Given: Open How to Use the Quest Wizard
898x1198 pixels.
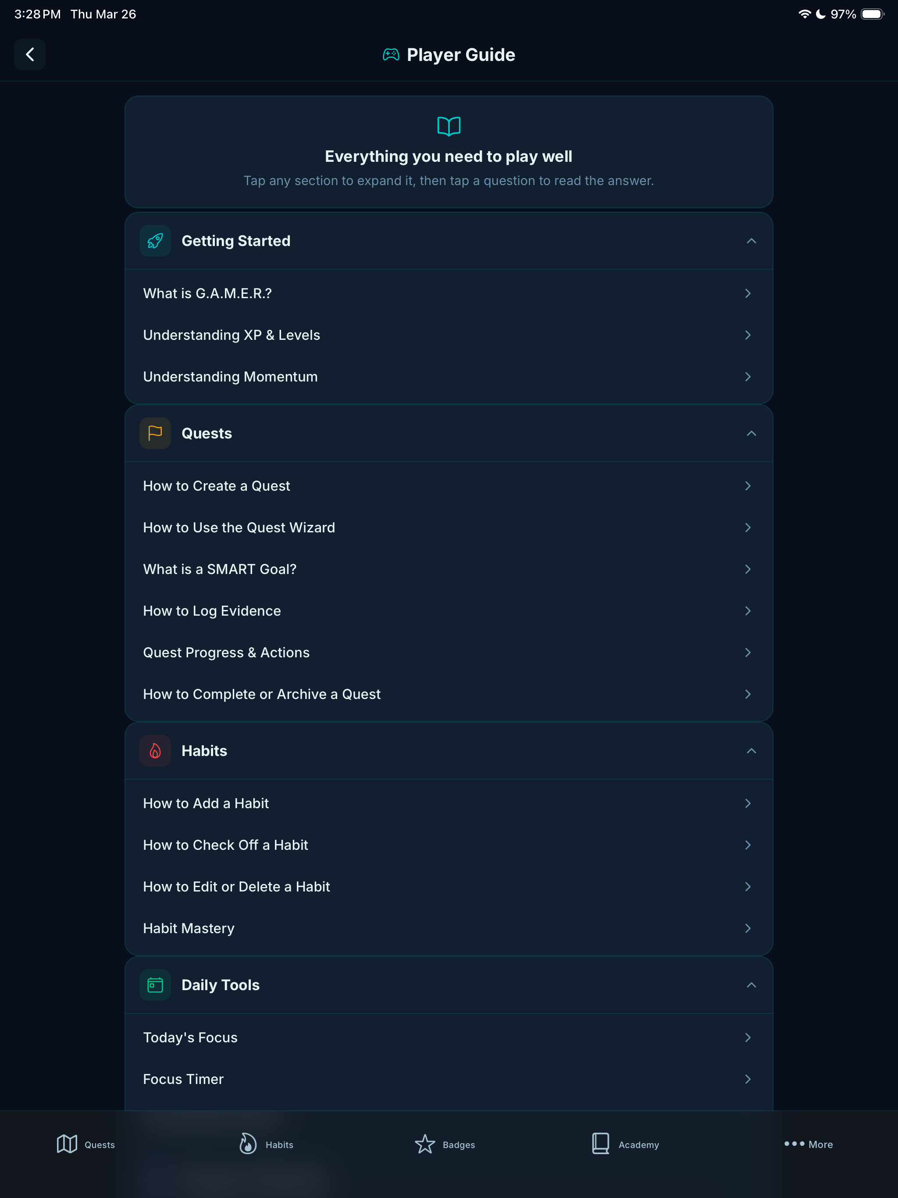Looking at the screenshot, I should pyautogui.click(x=449, y=528).
